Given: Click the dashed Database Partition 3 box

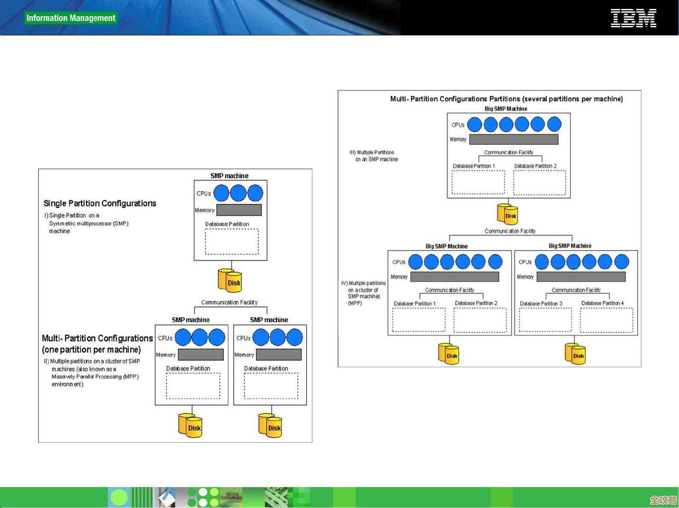Looking at the screenshot, I should tap(545, 320).
